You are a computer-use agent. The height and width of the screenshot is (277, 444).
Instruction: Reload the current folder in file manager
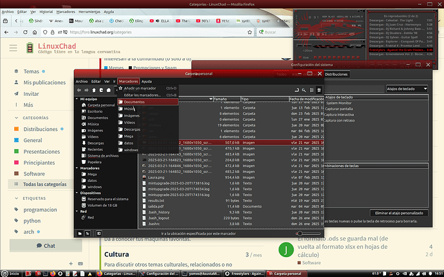tap(101, 90)
